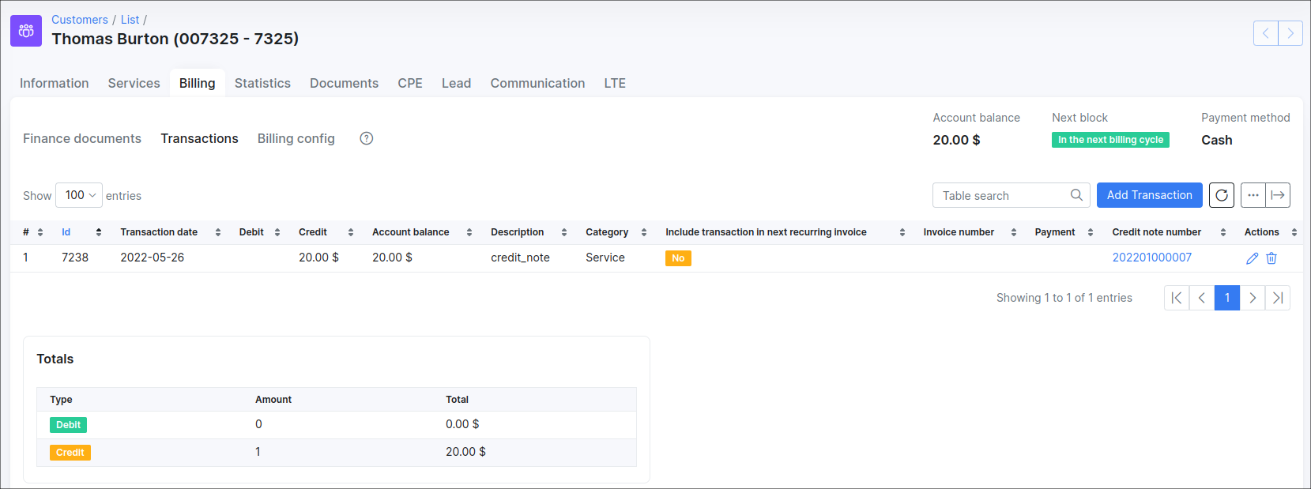Click the help question mark icon
The height and width of the screenshot is (489, 1311).
point(367,138)
